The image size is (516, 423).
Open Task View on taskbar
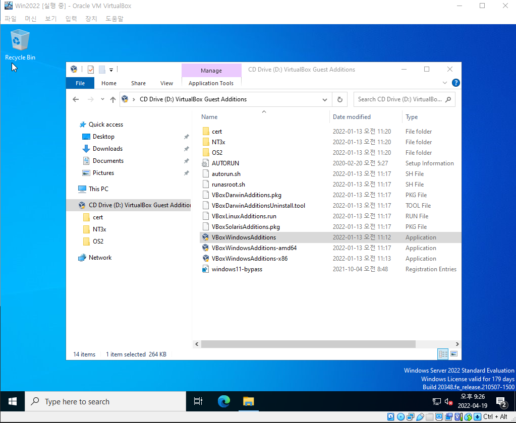tap(198, 401)
